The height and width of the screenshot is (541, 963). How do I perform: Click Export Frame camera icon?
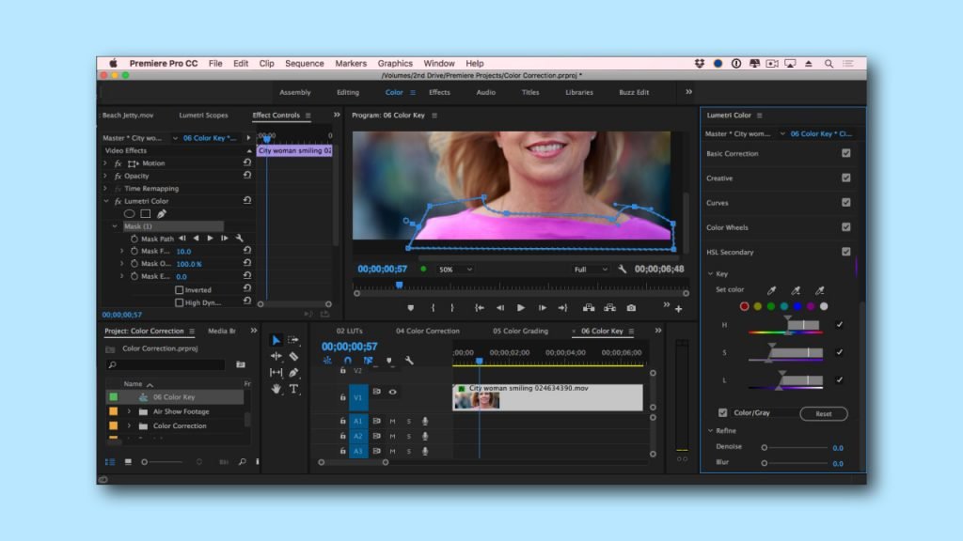pyautogui.click(x=631, y=308)
